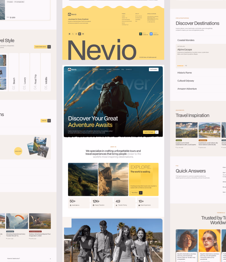
Task: Click the Get Template button
Action: coord(154,69)
